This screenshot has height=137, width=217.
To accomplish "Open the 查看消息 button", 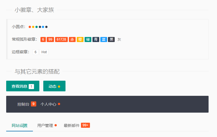I will click(23, 86).
